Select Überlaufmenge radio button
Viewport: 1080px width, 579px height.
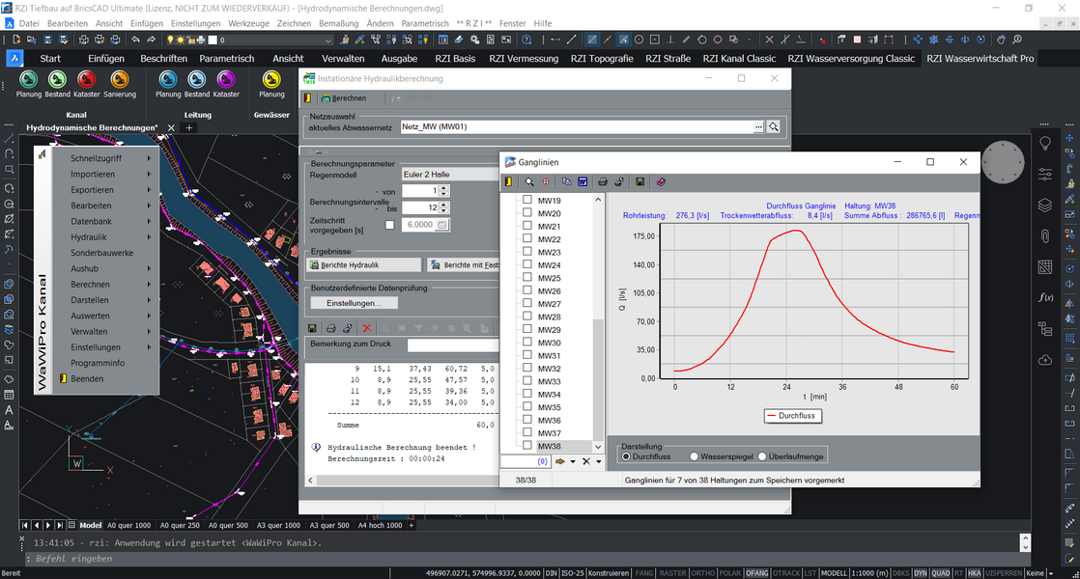[x=762, y=456]
